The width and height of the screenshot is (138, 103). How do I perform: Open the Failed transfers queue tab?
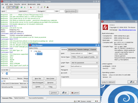coord(21,98)
